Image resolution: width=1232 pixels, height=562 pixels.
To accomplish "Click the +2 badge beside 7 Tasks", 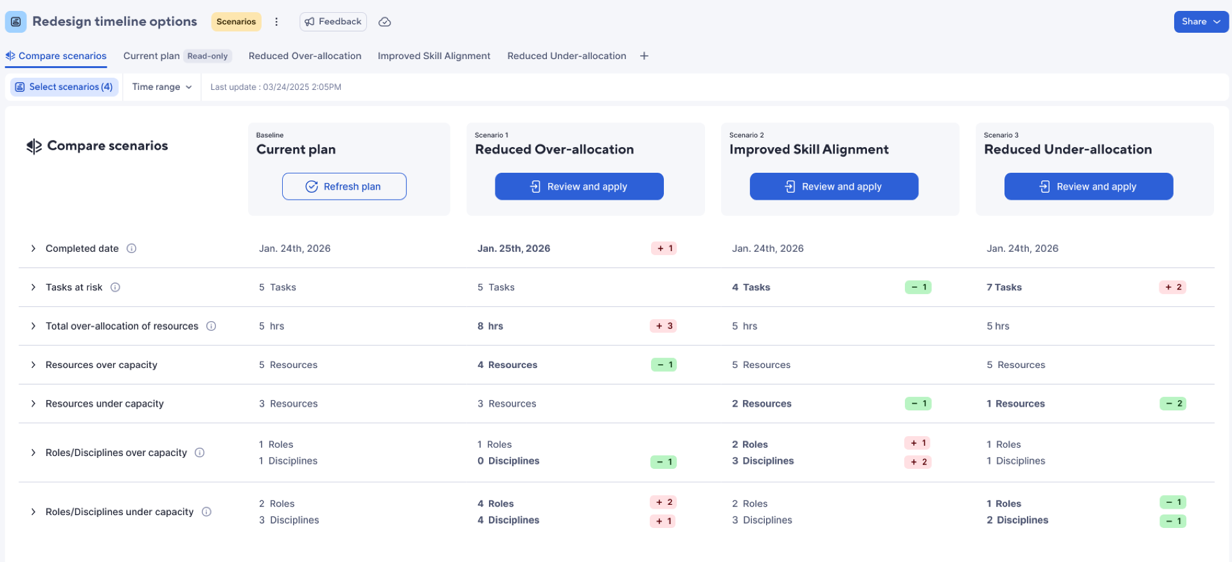I will point(1173,287).
